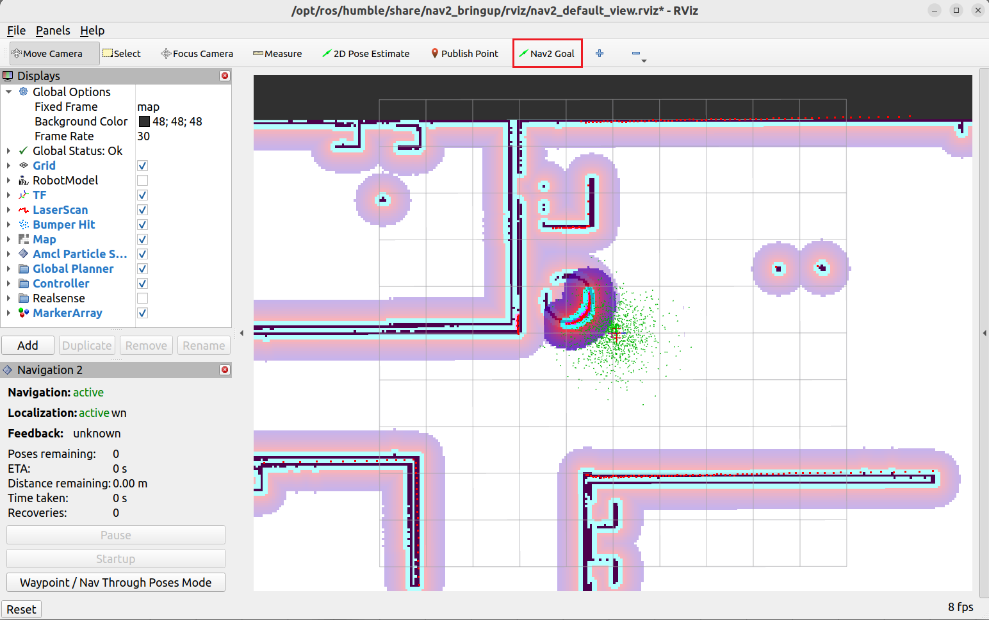The width and height of the screenshot is (989, 620).
Task: Open the Panels menu
Action: (x=53, y=31)
